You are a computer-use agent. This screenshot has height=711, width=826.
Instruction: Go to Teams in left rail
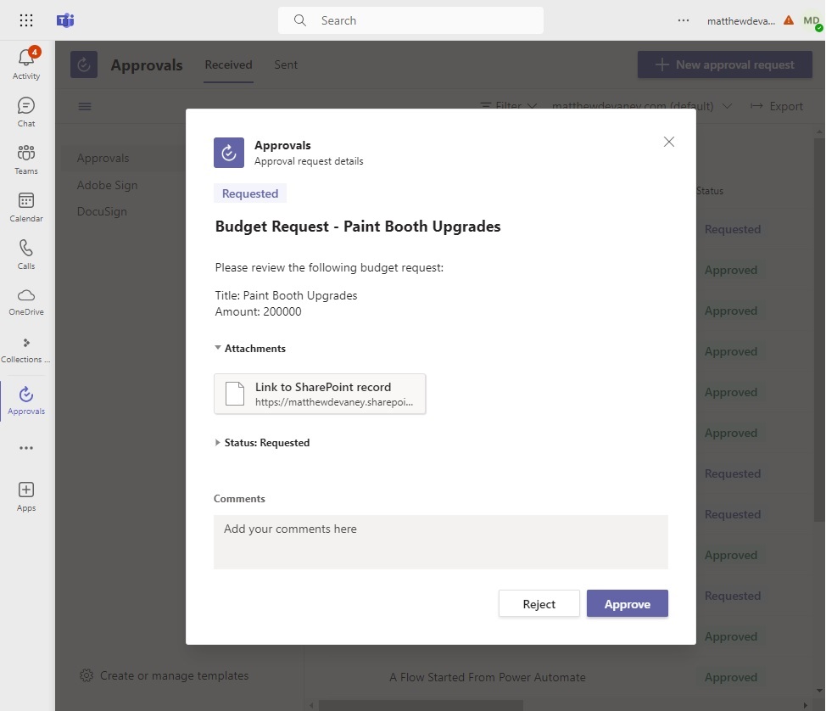[x=26, y=160]
